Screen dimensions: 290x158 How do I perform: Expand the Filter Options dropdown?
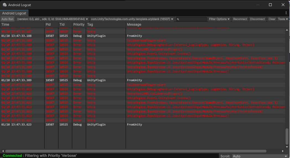click(219, 19)
